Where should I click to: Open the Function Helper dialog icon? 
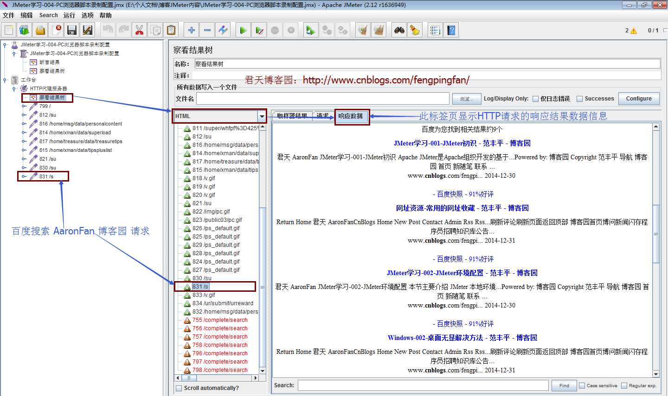click(x=435, y=31)
